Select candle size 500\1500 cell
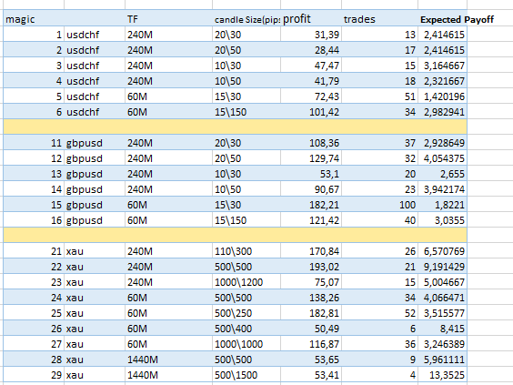 (x=246, y=374)
